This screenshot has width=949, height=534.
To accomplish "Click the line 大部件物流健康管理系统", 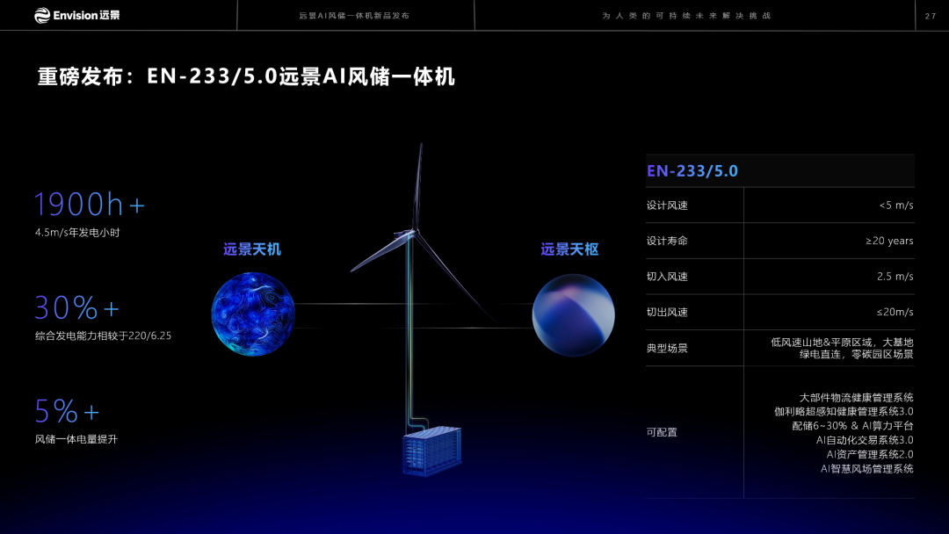I will [857, 398].
